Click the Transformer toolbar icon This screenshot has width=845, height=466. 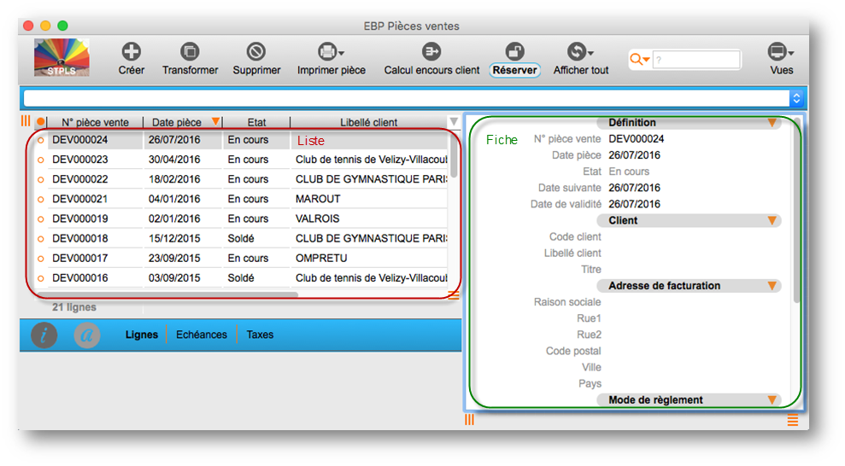(190, 51)
